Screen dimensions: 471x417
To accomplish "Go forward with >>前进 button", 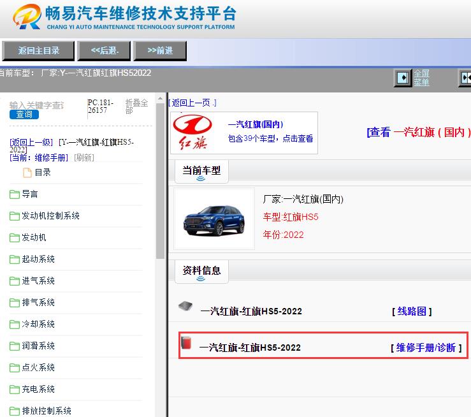I will pos(160,51).
